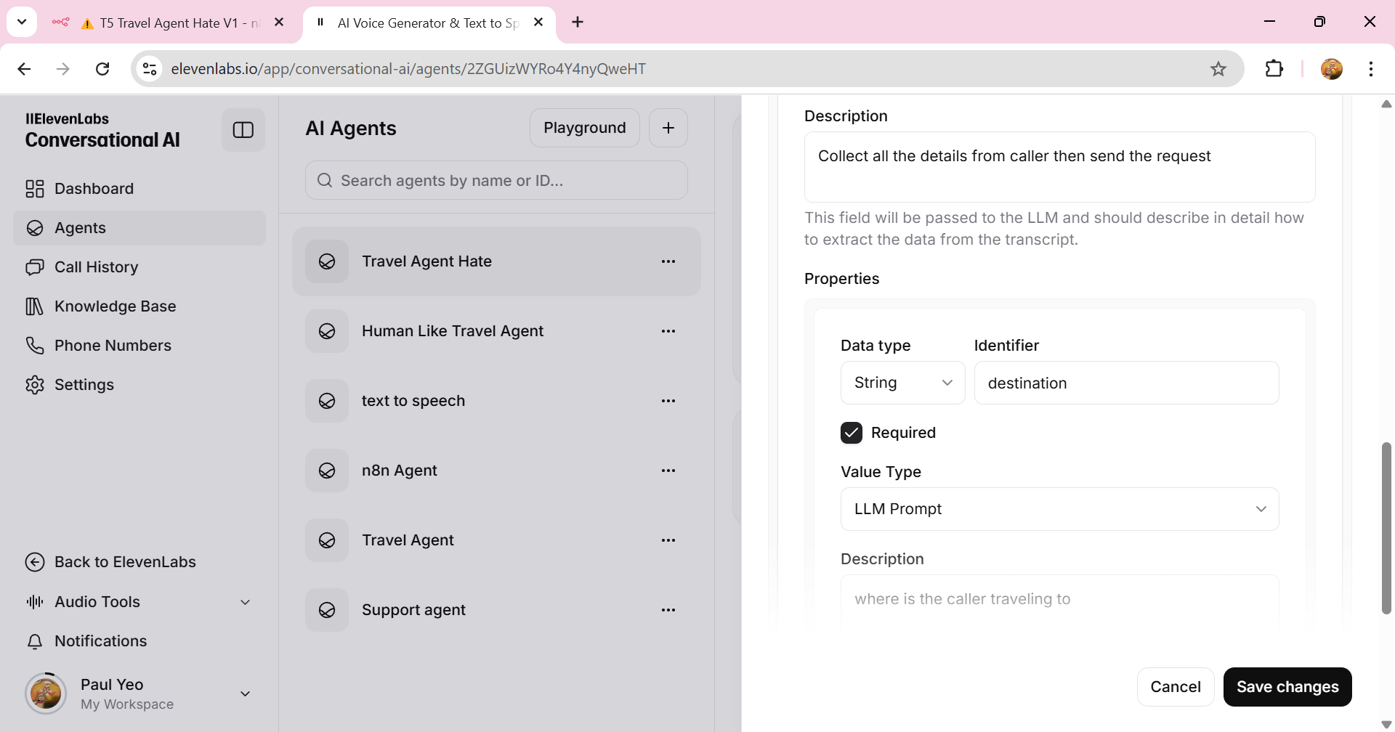Select the Support agent entry

pyautogui.click(x=496, y=610)
